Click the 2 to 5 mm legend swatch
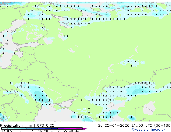This screenshot has width=171, height=132. tap(23, 128)
